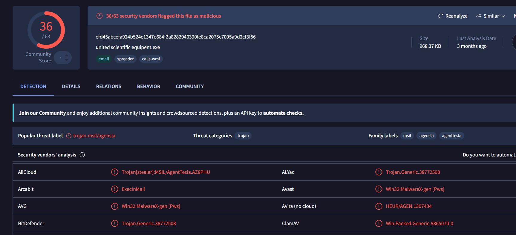This screenshot has height=235, width=516.
Task: Click the ClamAV vendor name
Action: click(290, 223)
